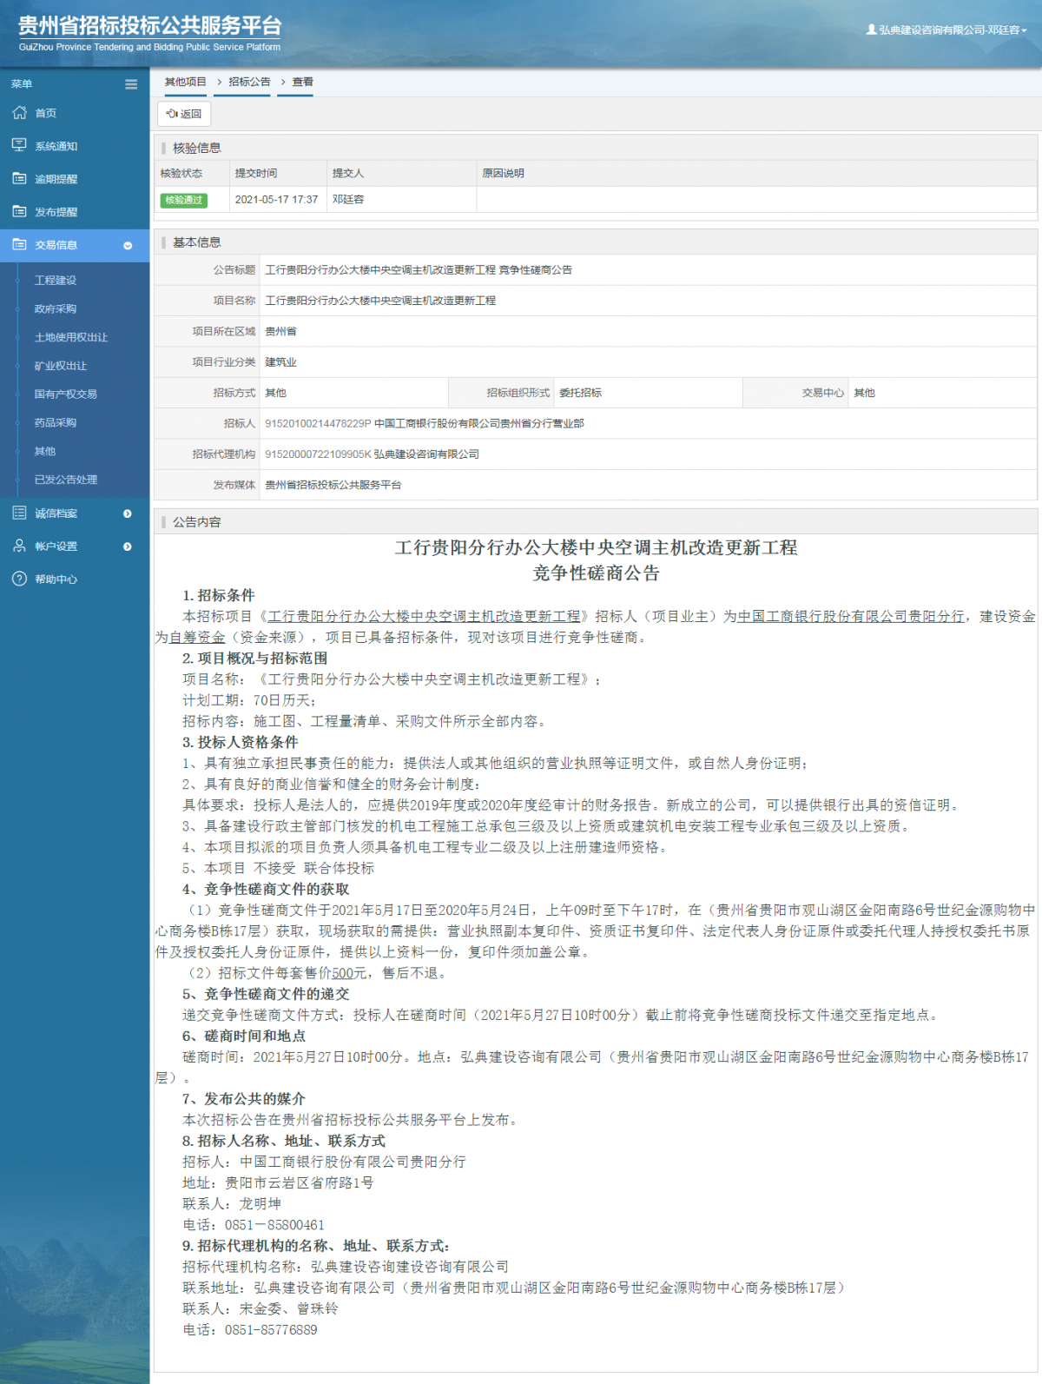Click the 招标代理机构 code 91520000722109905K
Image resolution: width=1042 pixels, height=1384 pixels.
click(x=318, y=454)
